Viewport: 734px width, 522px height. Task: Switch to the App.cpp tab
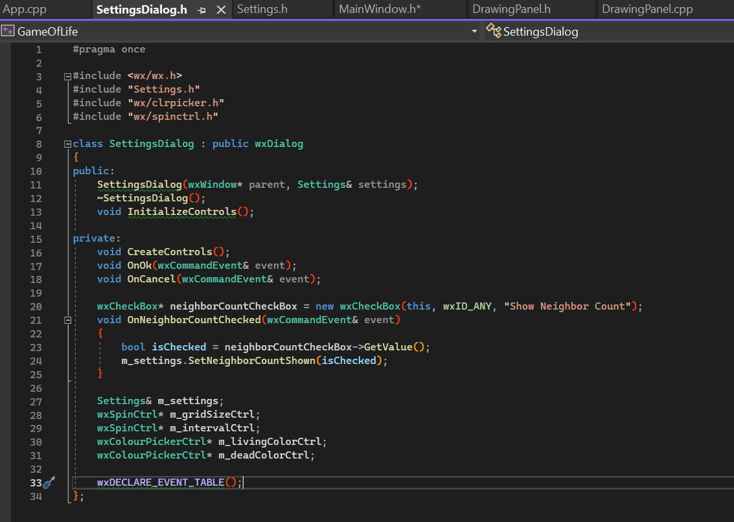coord(25,10)
